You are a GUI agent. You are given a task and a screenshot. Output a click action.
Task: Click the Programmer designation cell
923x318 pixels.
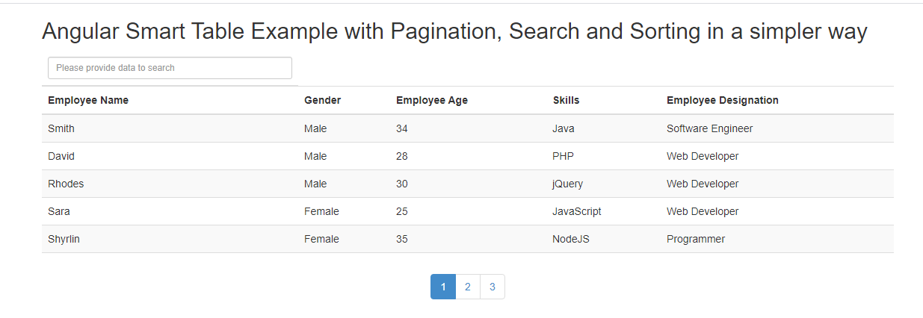pyautogui.click(x=696, y=239)
